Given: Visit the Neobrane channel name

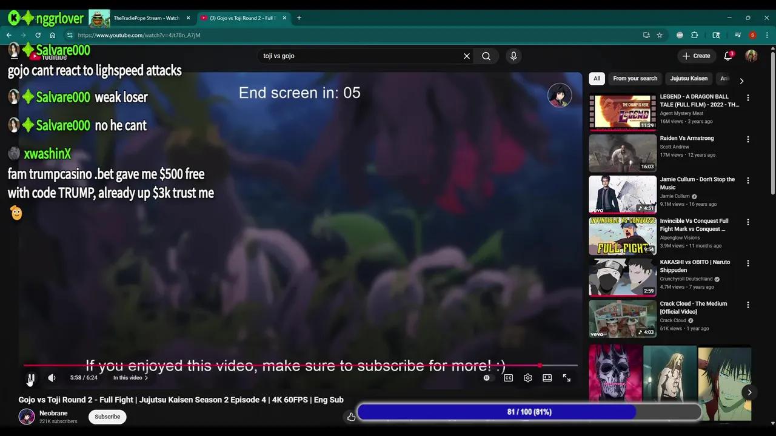Looking at the screenshot, I should click(x=53, y=413).
